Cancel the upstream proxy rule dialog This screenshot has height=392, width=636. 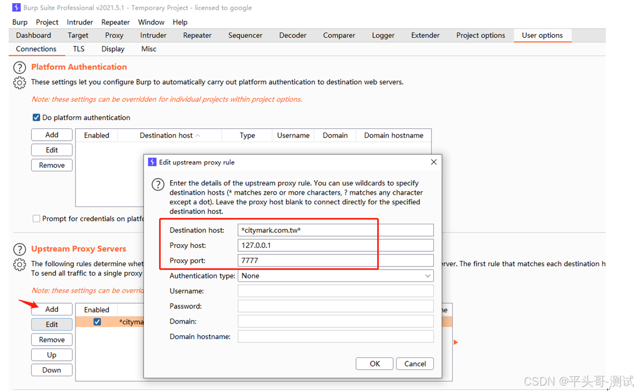[415, 363]
